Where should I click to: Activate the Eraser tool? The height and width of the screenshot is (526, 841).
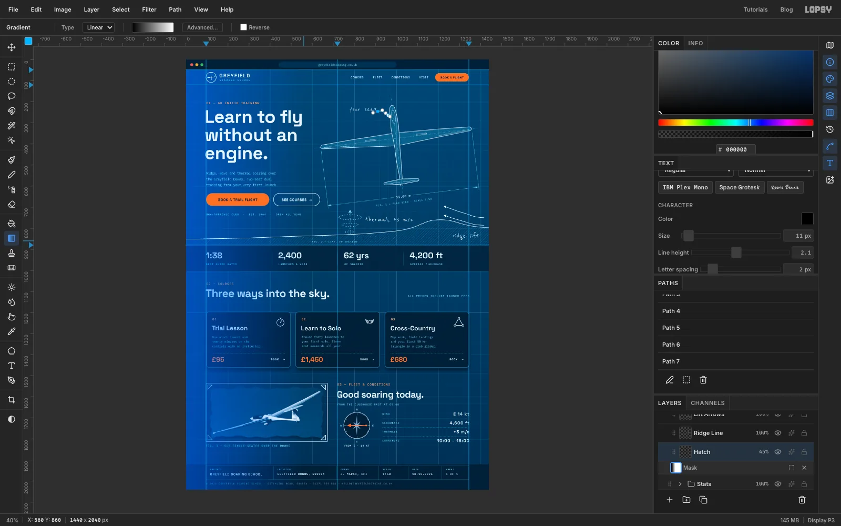coord(12,204)
